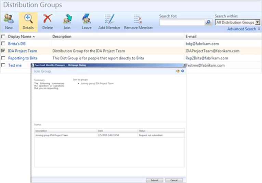Check the Test me row checkbox
The image size is (262, 183).
point(3,65)
